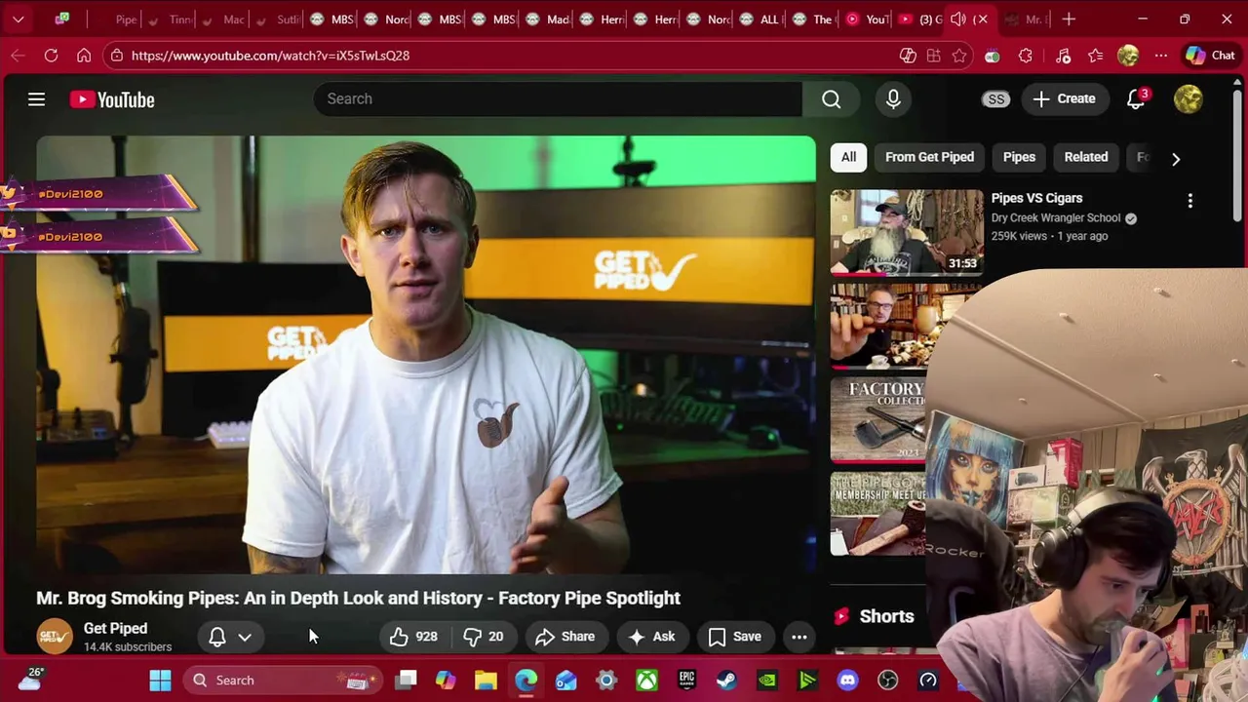Click the SS badge beside Create
The height and width of the screenshot is (702, 1248).
tap(995, 98)
